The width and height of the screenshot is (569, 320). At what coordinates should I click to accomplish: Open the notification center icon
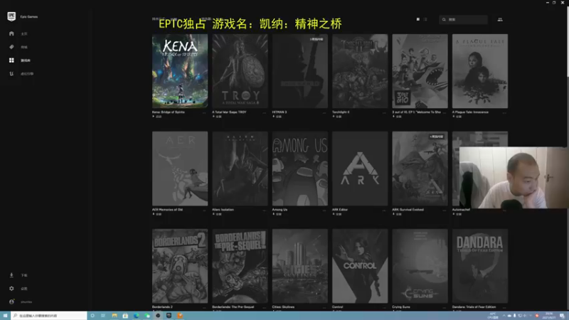562,316
